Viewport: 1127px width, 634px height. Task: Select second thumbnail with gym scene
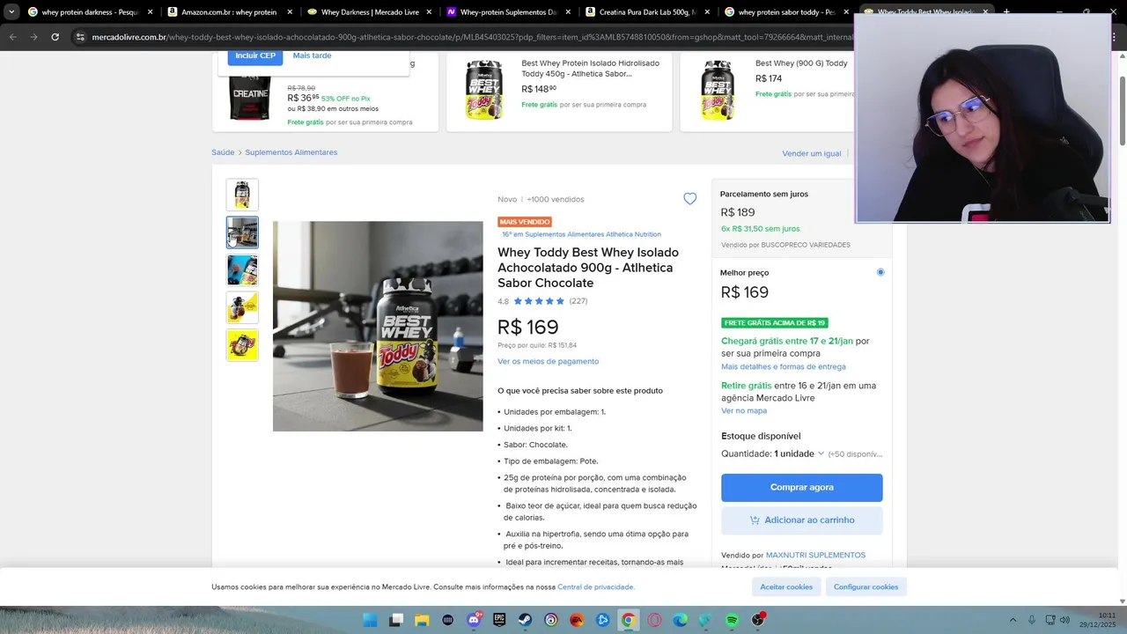point(242,232)
